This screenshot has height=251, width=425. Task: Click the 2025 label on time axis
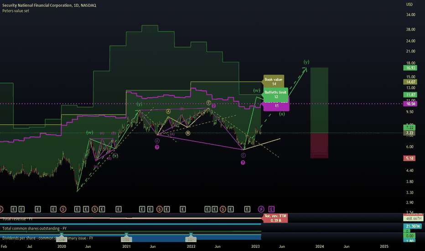[384, 246]
